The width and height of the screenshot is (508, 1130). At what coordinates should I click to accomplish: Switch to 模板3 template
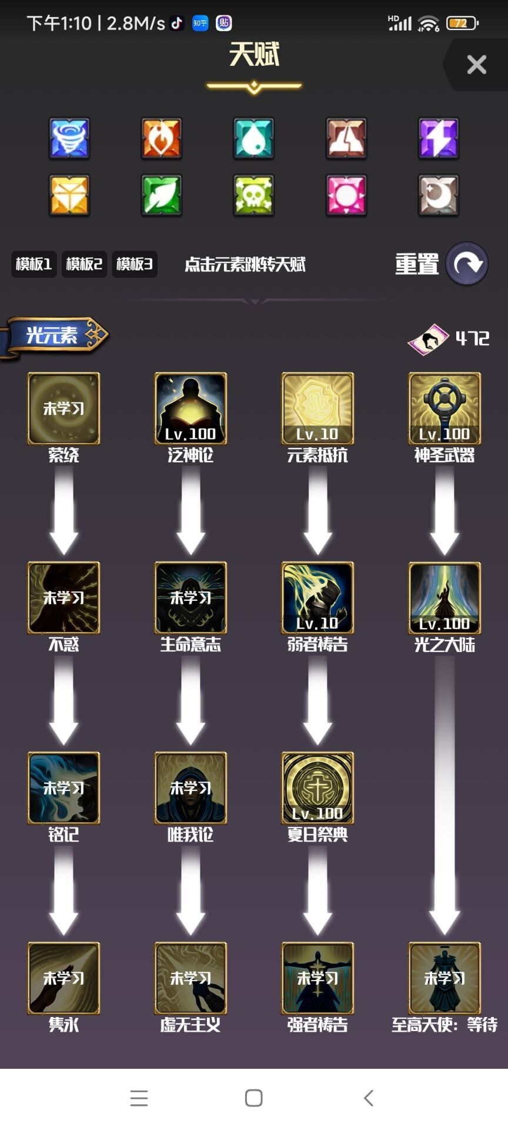(135, 264)
